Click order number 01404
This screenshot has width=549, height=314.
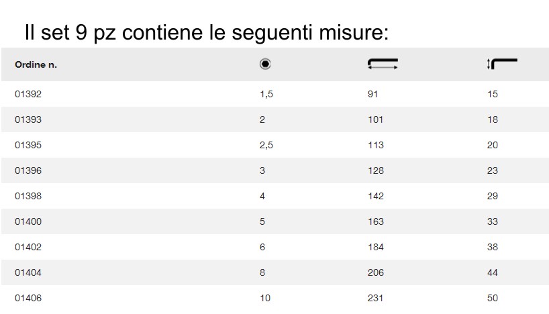tap(28, 272)
